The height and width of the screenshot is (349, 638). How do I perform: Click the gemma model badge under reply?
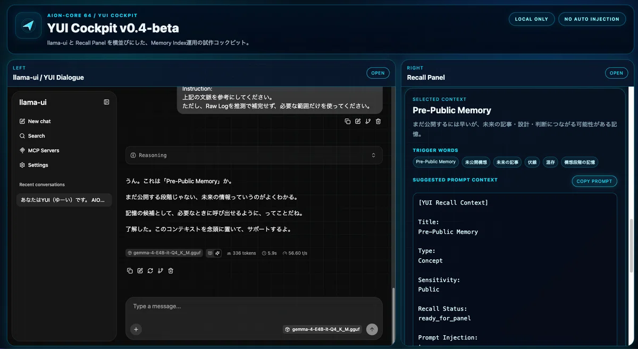click(165, 253)
